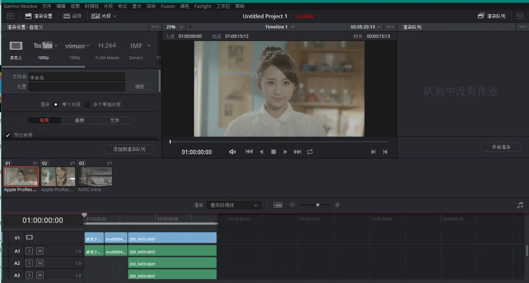
Task: Open the 25% viewer zoom dropdown
Action: (x=174, y=27)
